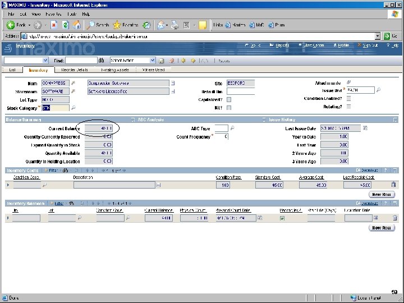Click the IE Print icon

[x=175, y=25]
